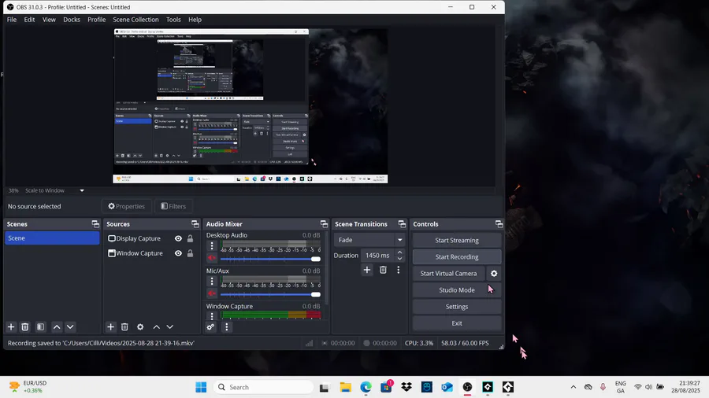
Task: Move source down arrow in Sources panel
Action: (169, 326)
